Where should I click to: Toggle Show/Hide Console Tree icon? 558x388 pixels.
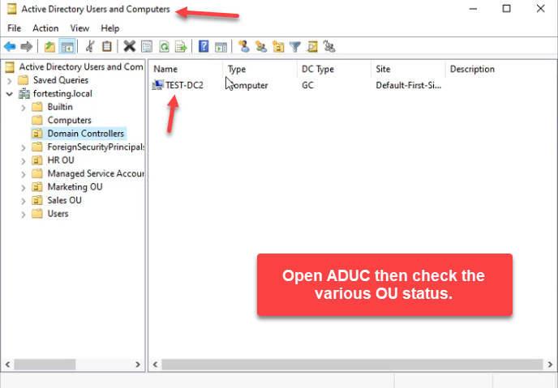coord(67,46)
